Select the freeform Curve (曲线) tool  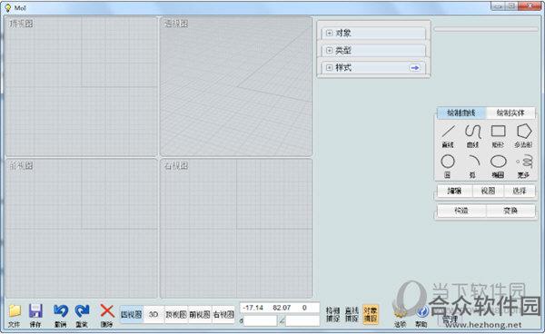coord(473,136)
